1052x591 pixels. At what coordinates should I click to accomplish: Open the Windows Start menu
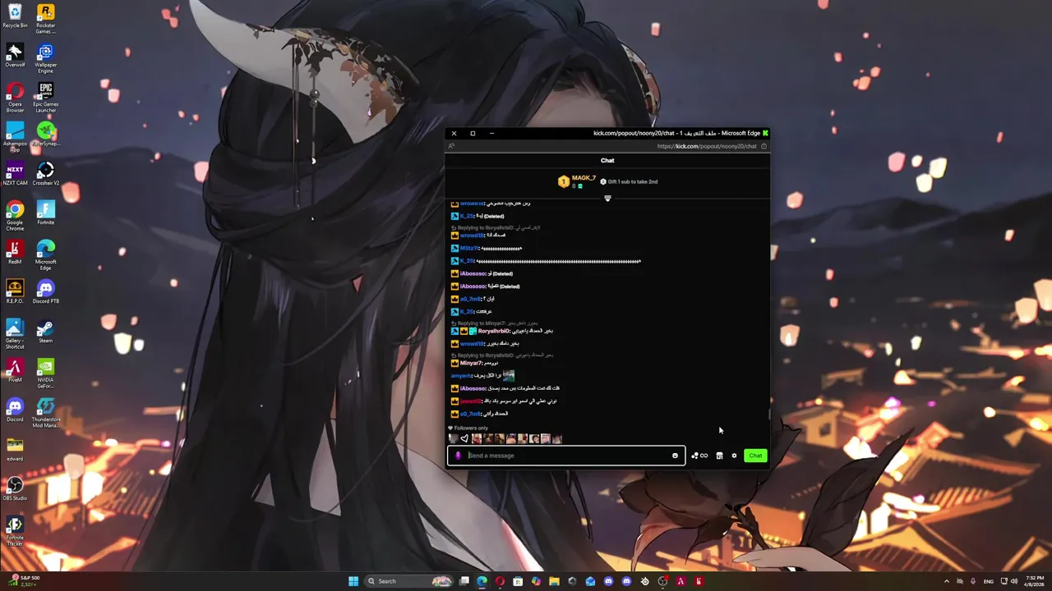353,581
